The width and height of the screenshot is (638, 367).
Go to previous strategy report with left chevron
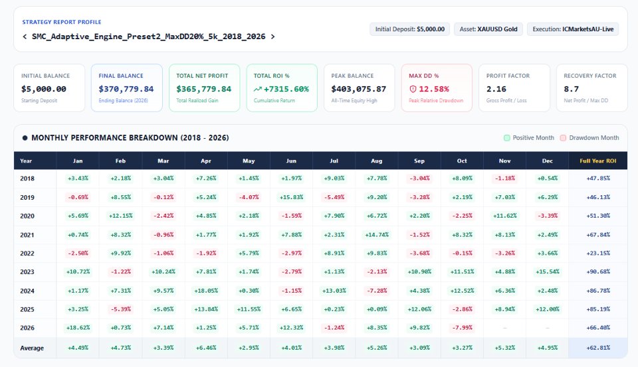25,37
